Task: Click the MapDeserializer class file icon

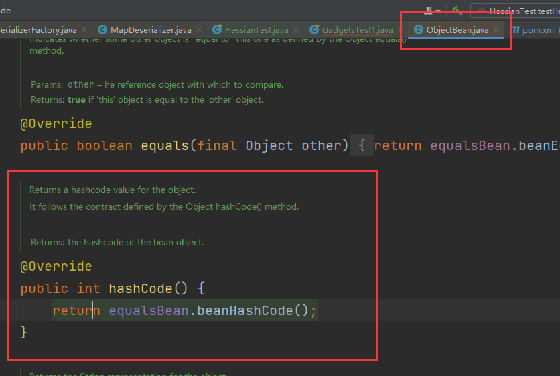Action: tap(102, 29)
